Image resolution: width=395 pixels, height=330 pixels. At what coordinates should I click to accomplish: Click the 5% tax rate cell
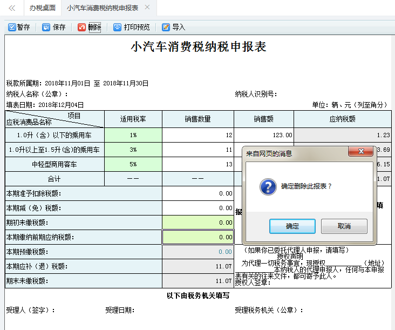(133, 164)
